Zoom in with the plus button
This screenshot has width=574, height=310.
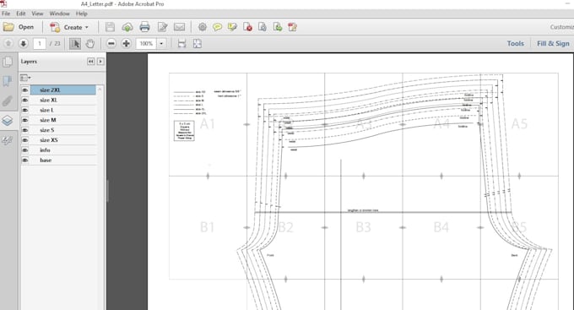(x=127, y=44)
